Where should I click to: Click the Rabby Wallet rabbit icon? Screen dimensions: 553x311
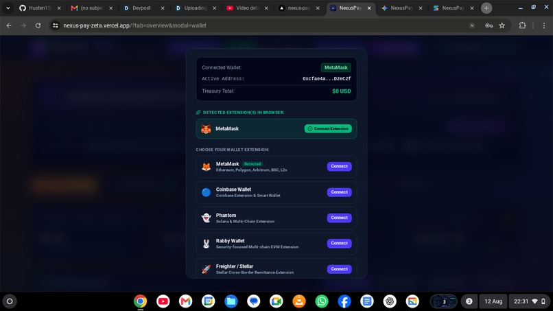pyautogui.click(x=206, y=244)
